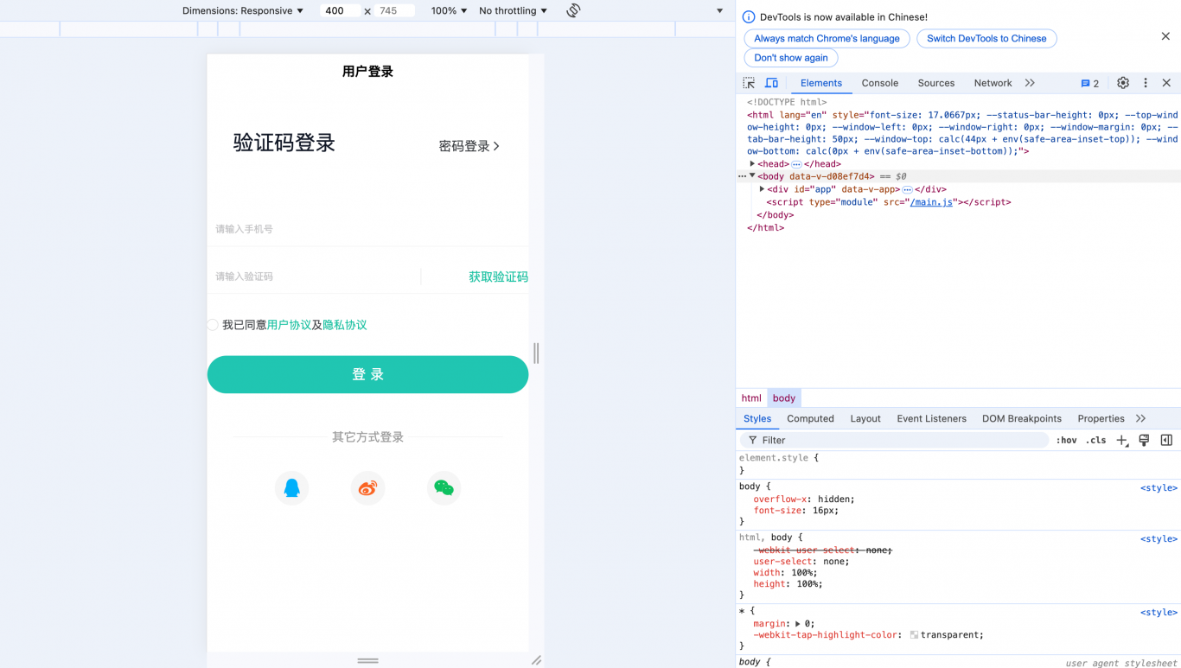Open the 隐私协议 privacy agreement link
1181x668 pixels.
345,325
